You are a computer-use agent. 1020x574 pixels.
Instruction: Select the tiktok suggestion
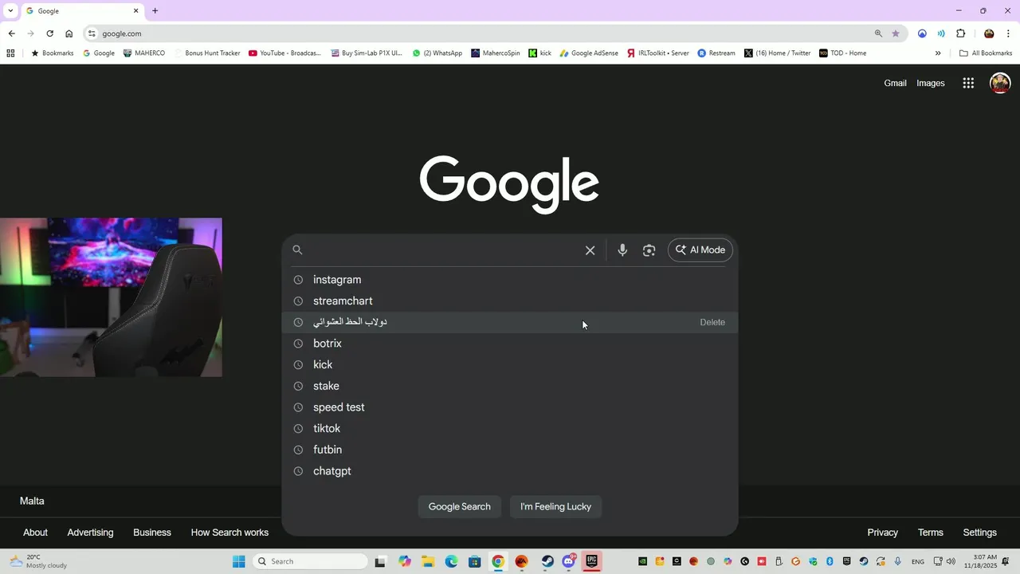point(510,429)
